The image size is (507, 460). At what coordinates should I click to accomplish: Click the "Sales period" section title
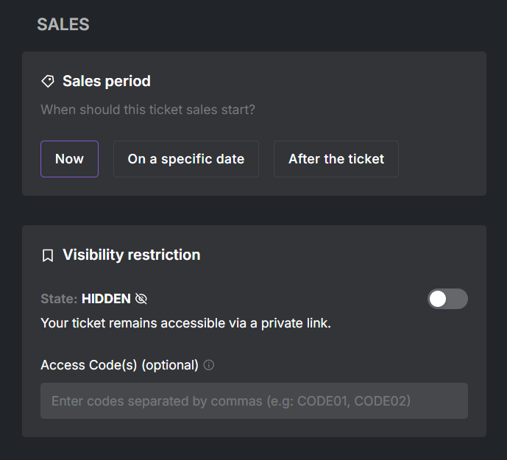tap(107, 81)
